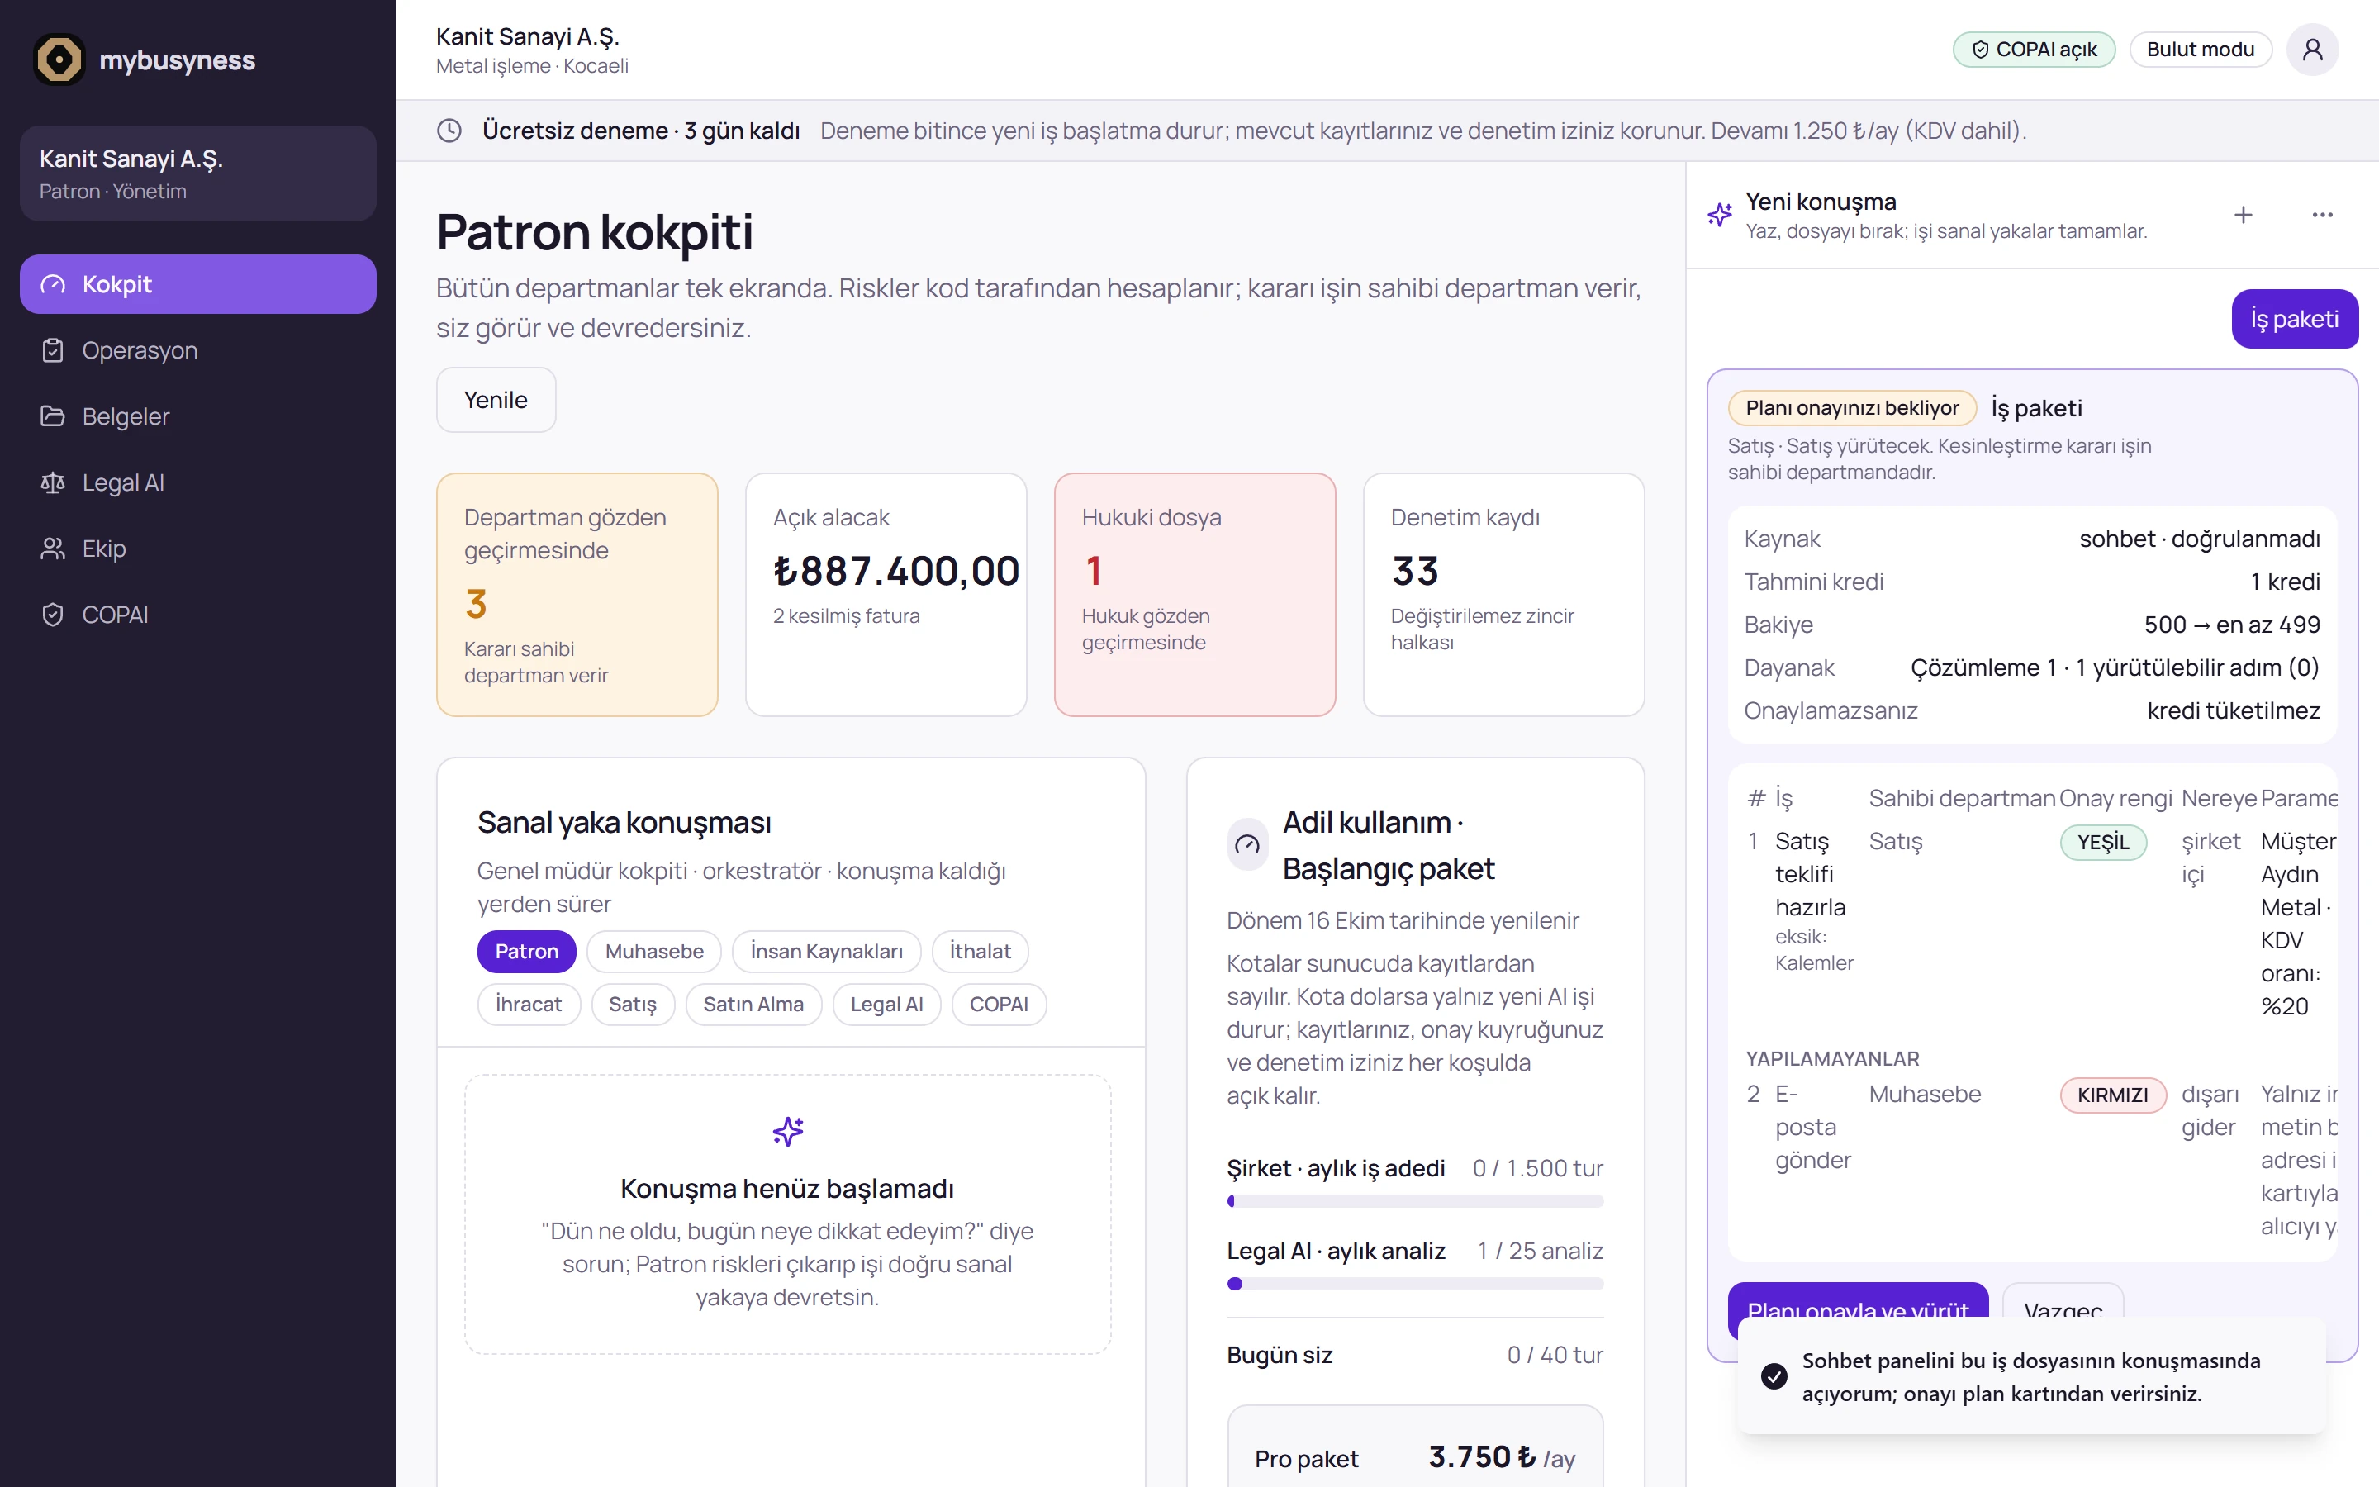Open the user profile icon
This screenshot has height=1487, width=2379.
(2312, 50)
